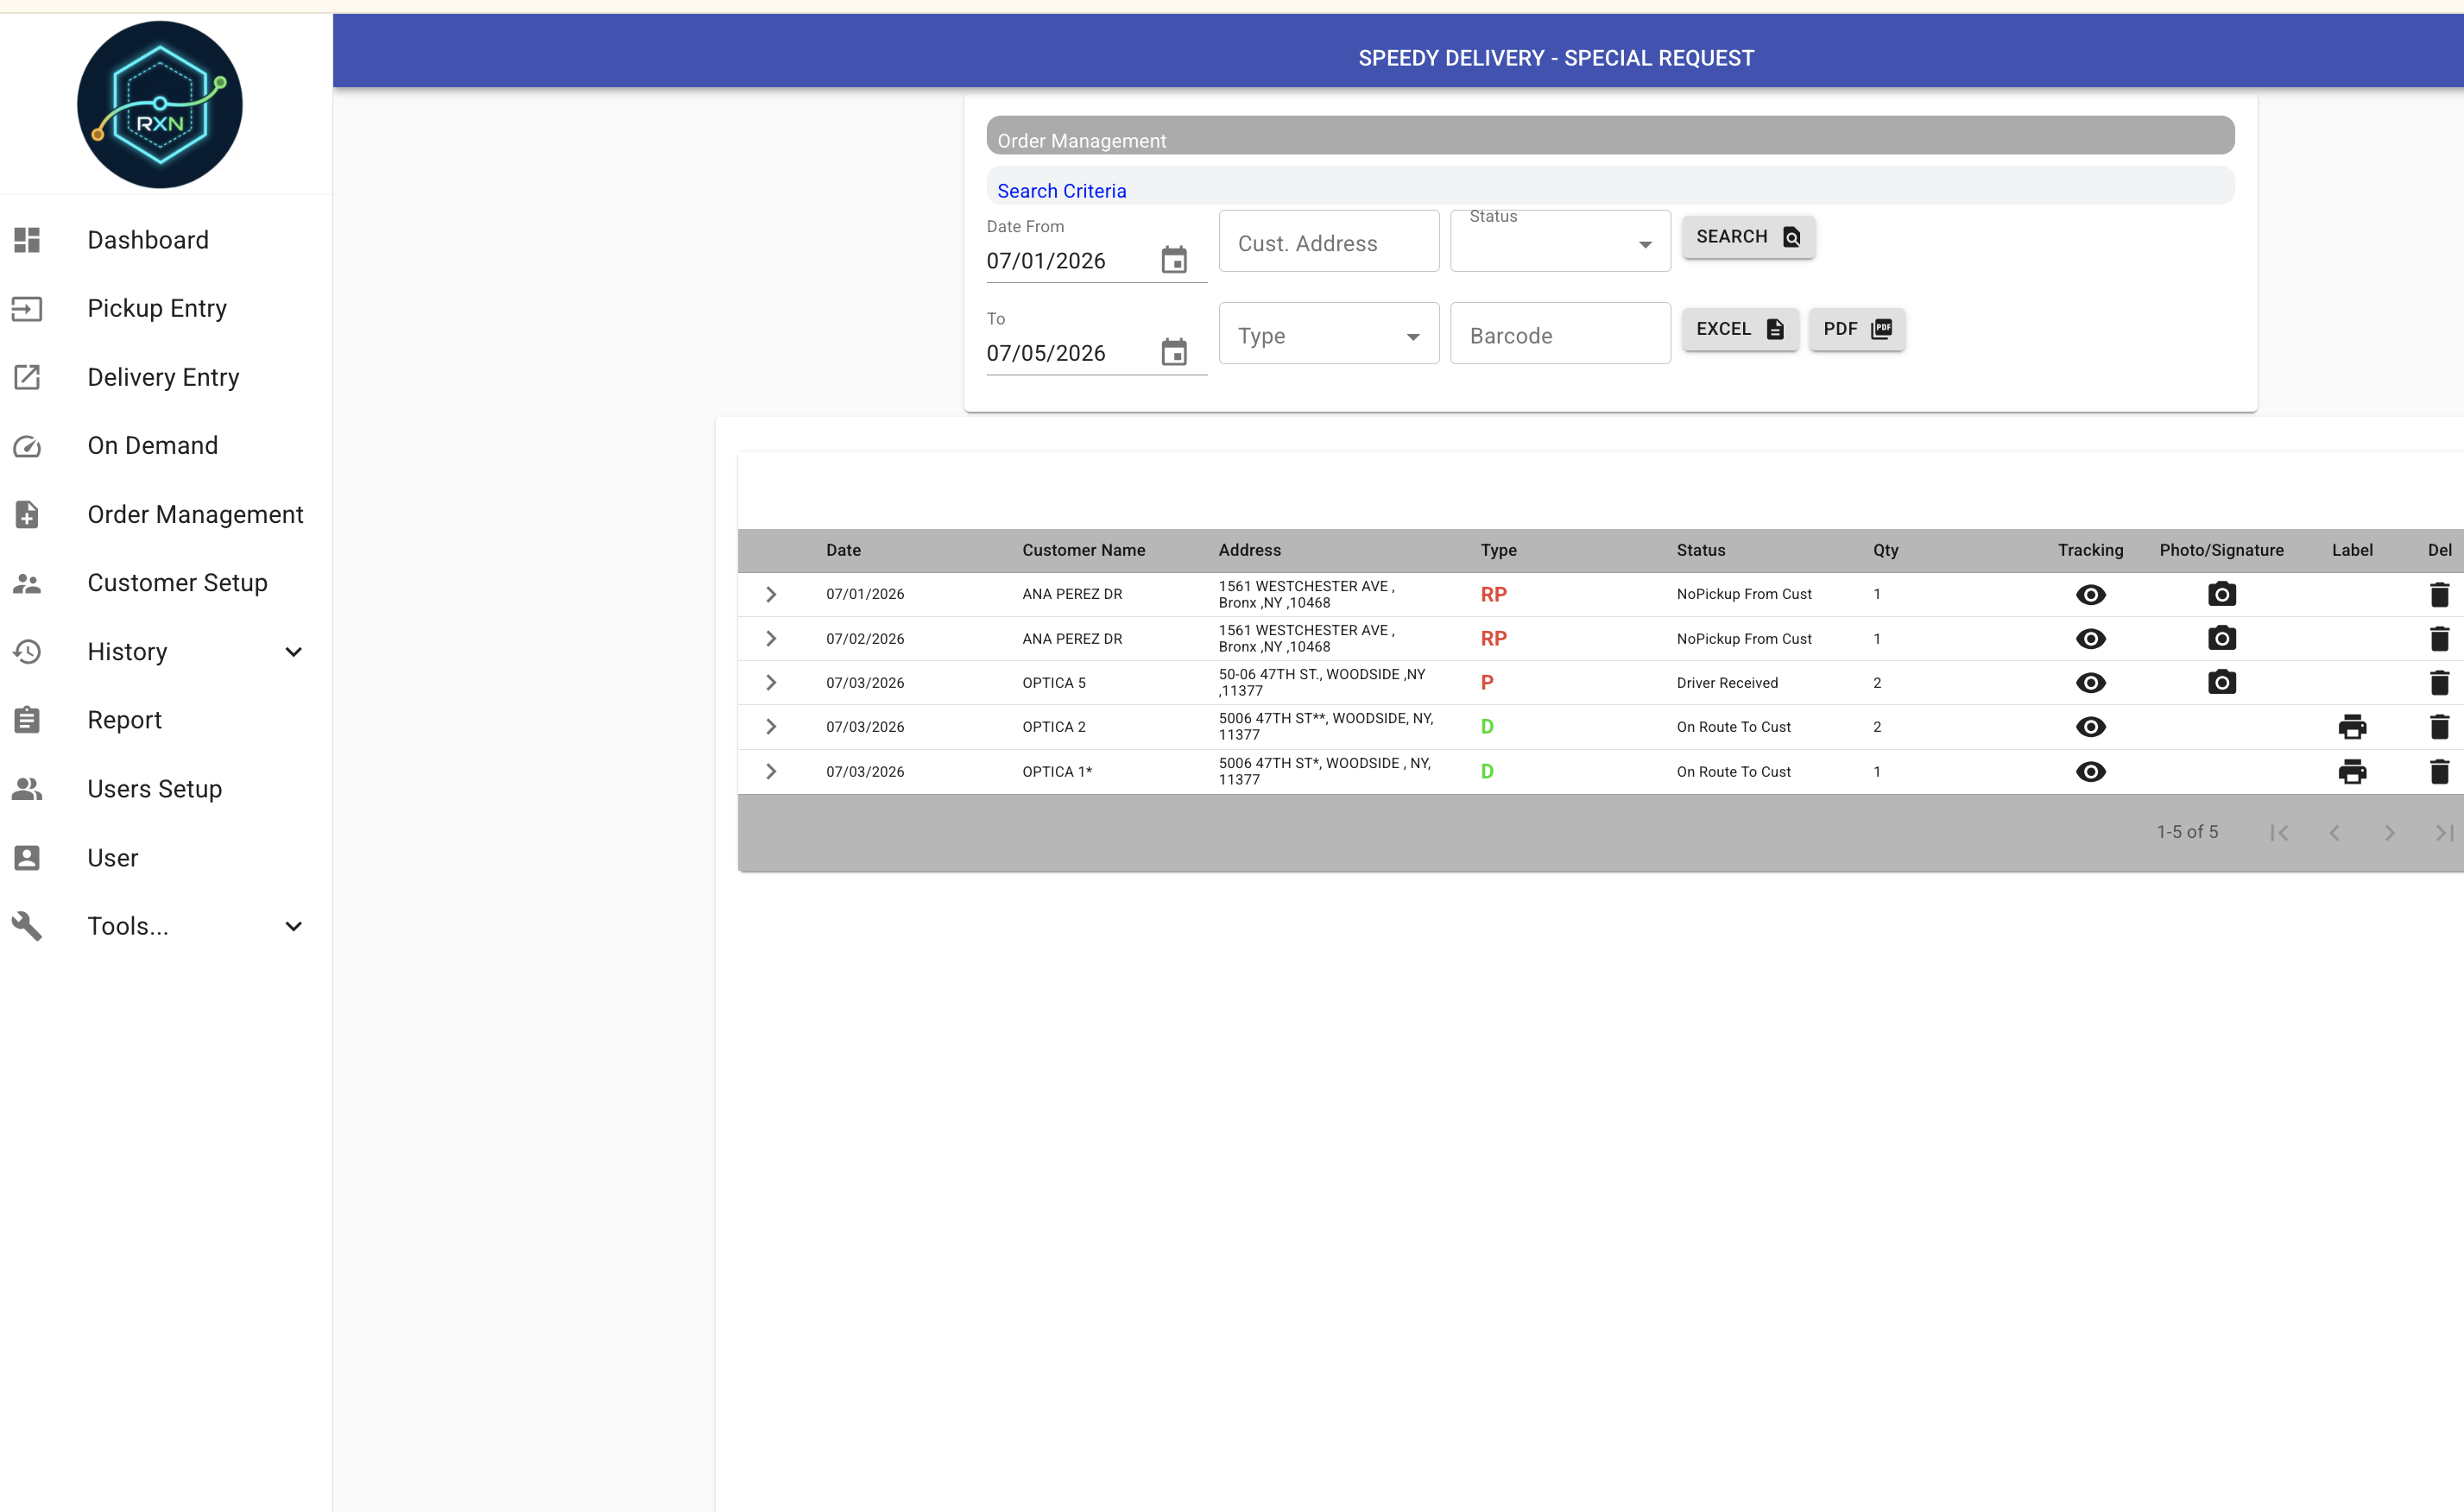2464x1512 pixels.
Task: View tracking for 07/02/2026 order
Action: click(x=2090, y=639)
